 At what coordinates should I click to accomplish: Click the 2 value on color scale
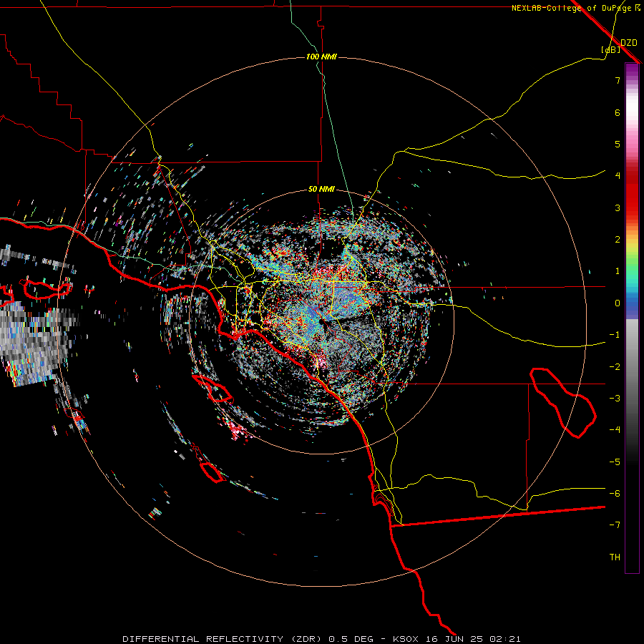(x=618, y=240)
